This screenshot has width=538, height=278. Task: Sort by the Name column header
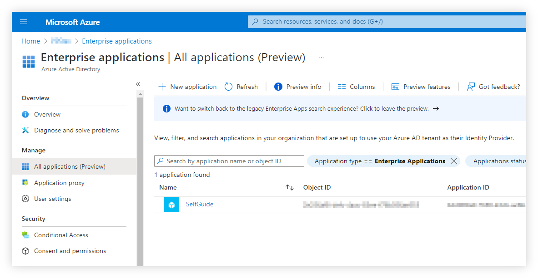[x=168, y=187]
